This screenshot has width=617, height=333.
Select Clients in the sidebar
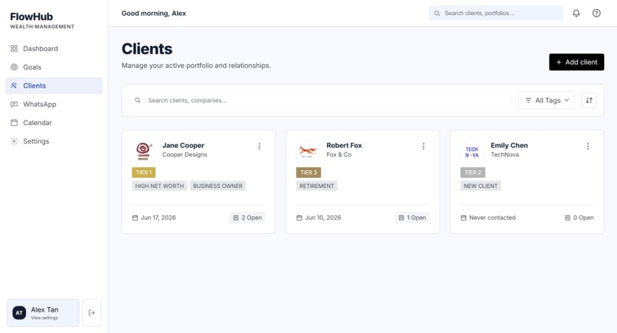pyautogui.click(x=54, y=86)
